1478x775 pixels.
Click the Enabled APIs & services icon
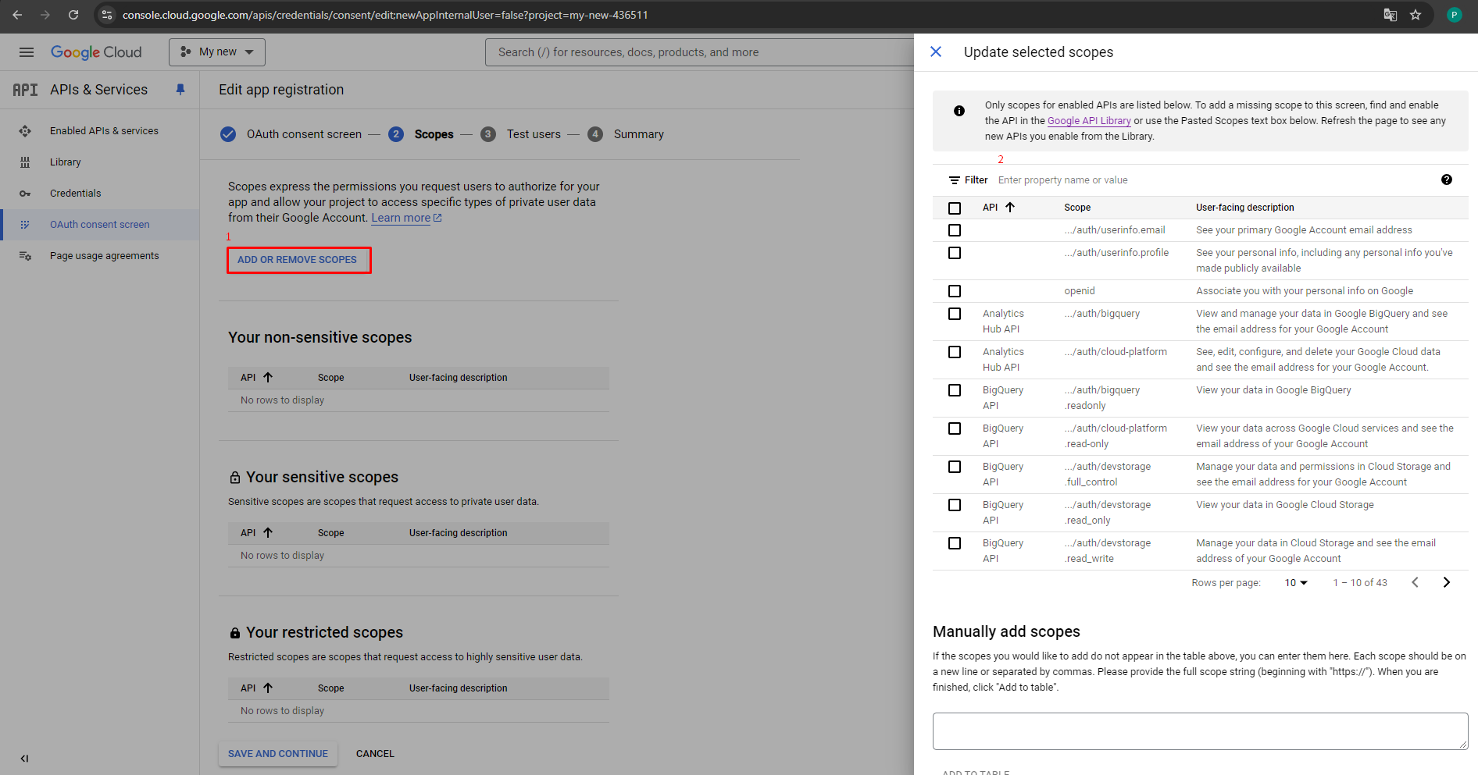[x=25, y=131]
